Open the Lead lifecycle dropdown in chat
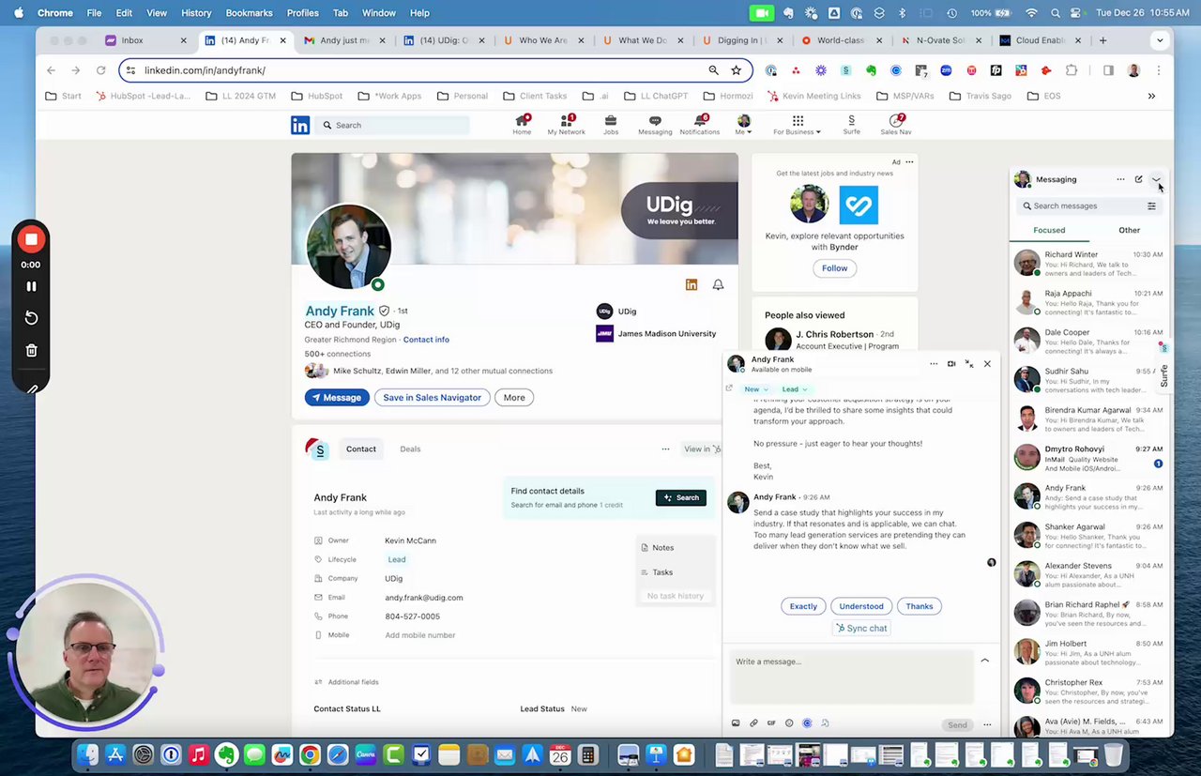This screenshot has width=1201, height=776. (x=794, y=389)
